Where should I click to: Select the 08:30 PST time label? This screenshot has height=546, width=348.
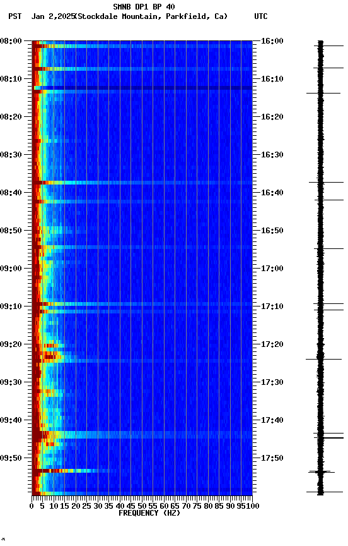[x=11, y=155]
